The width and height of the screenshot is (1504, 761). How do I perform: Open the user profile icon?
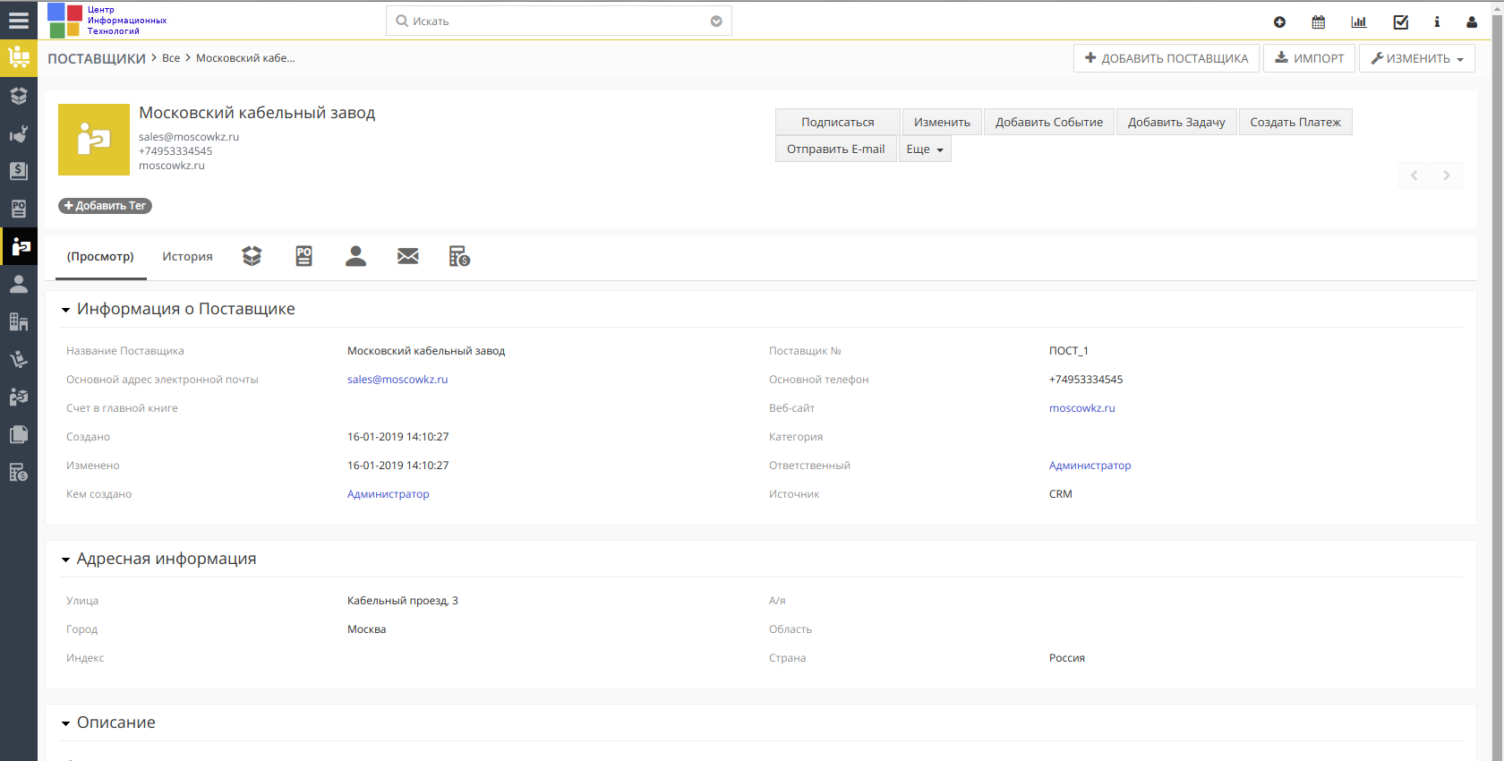pos(1472,21)
